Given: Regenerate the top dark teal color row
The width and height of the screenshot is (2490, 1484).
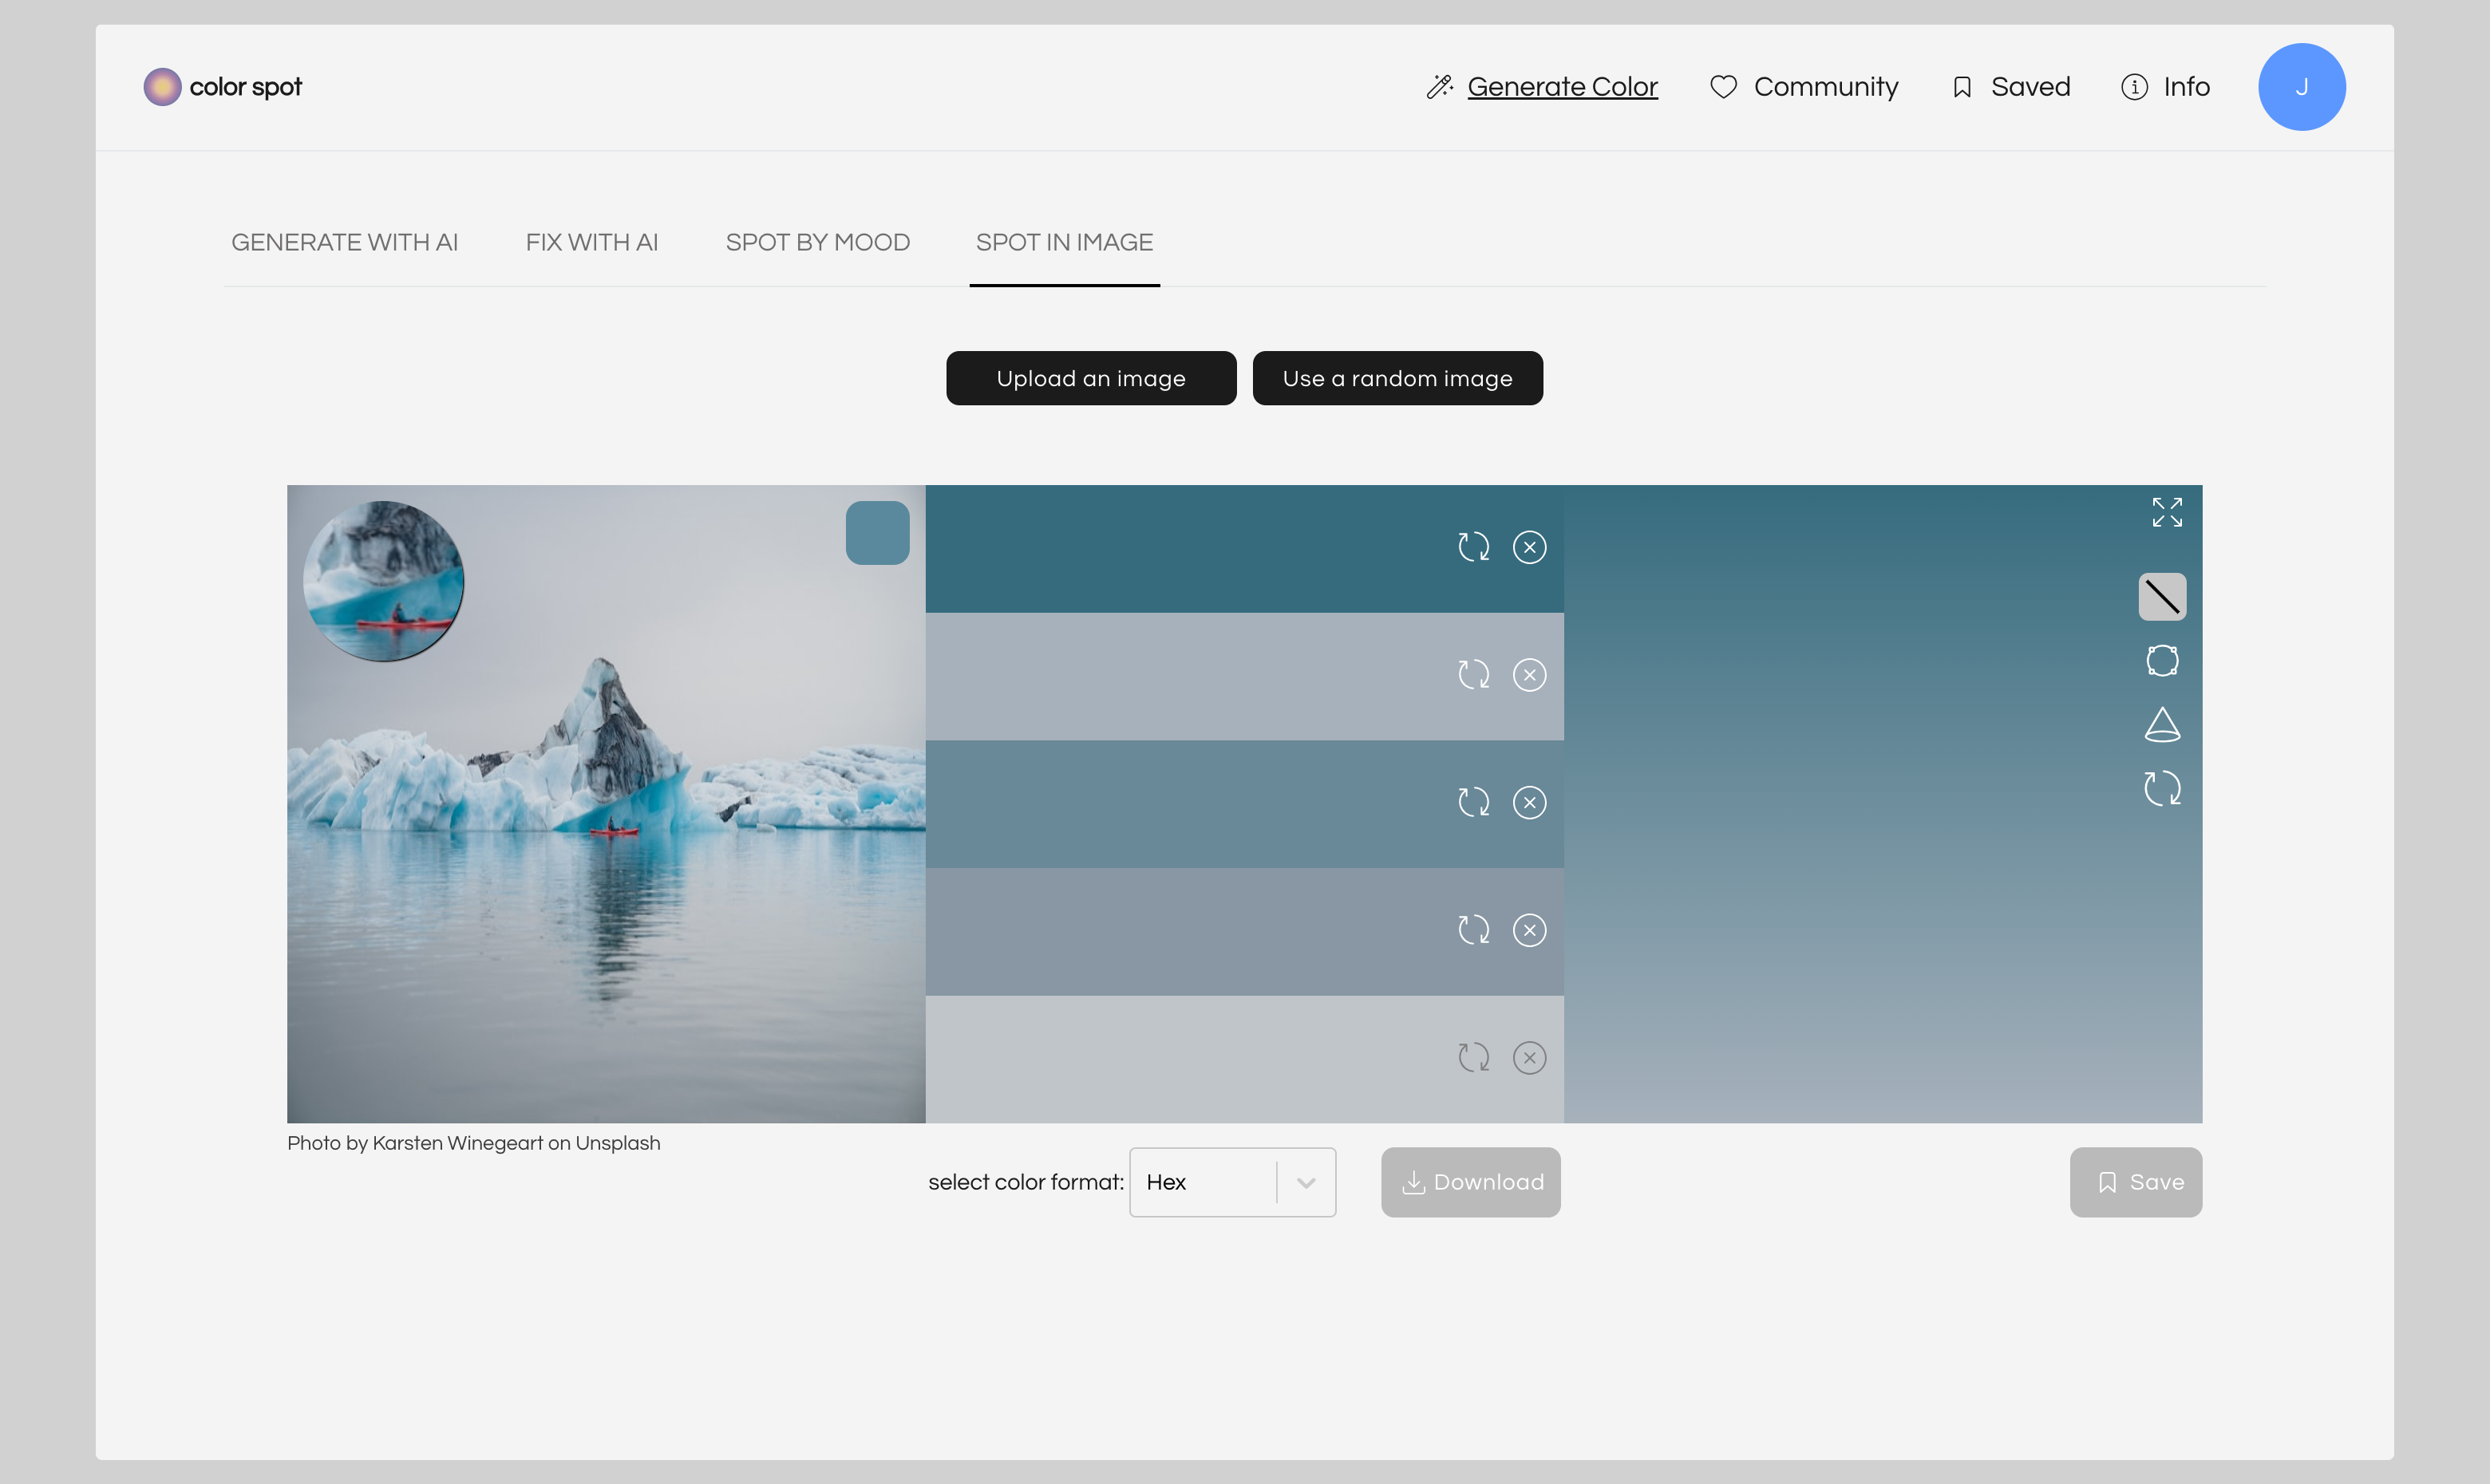Looking at the screenshot, I should pos(1473,547).
